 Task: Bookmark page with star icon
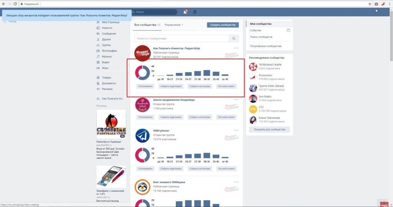[370, 4]
